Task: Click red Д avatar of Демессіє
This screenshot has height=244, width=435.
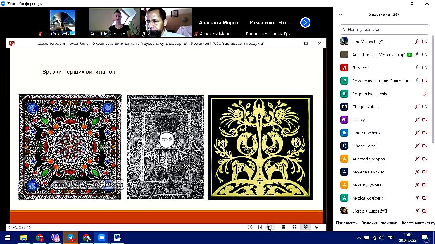Action: click(x=344, y=68)
